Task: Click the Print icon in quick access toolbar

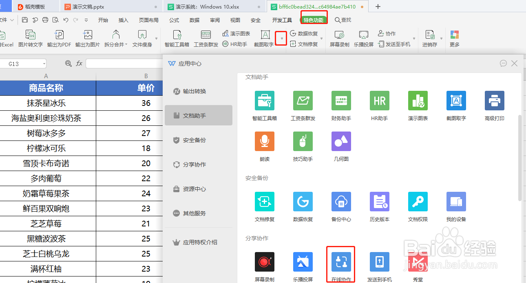Action: (45, 20)
